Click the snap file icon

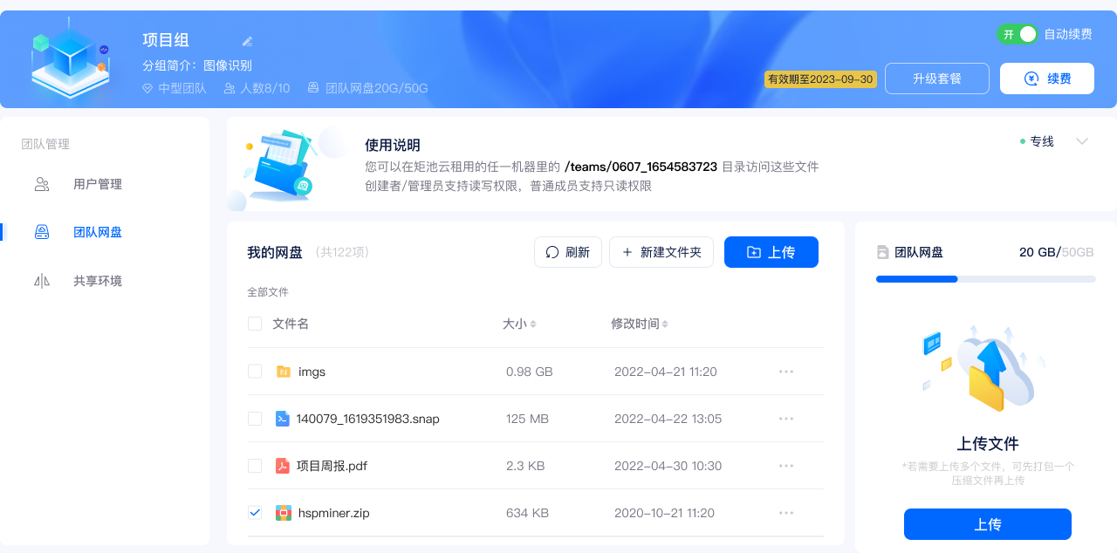[282, 419]
